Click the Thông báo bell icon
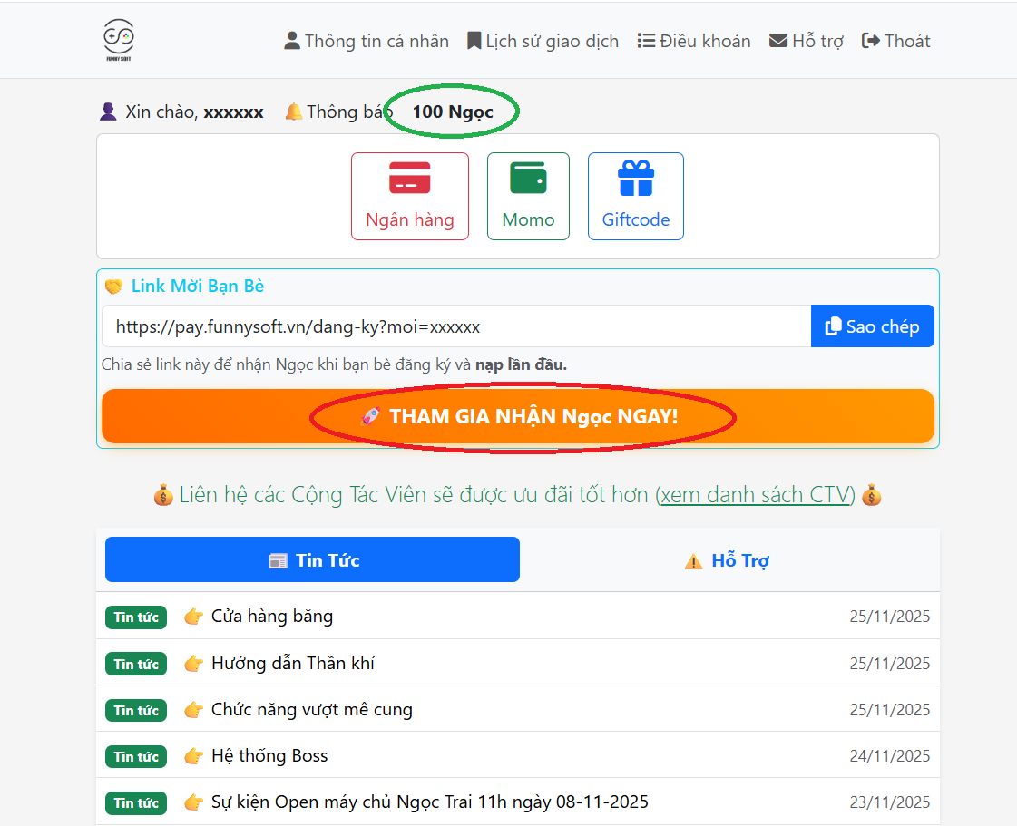 tap(293, 112)
